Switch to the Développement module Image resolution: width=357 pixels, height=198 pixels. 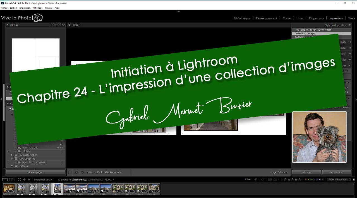point(266,18)
